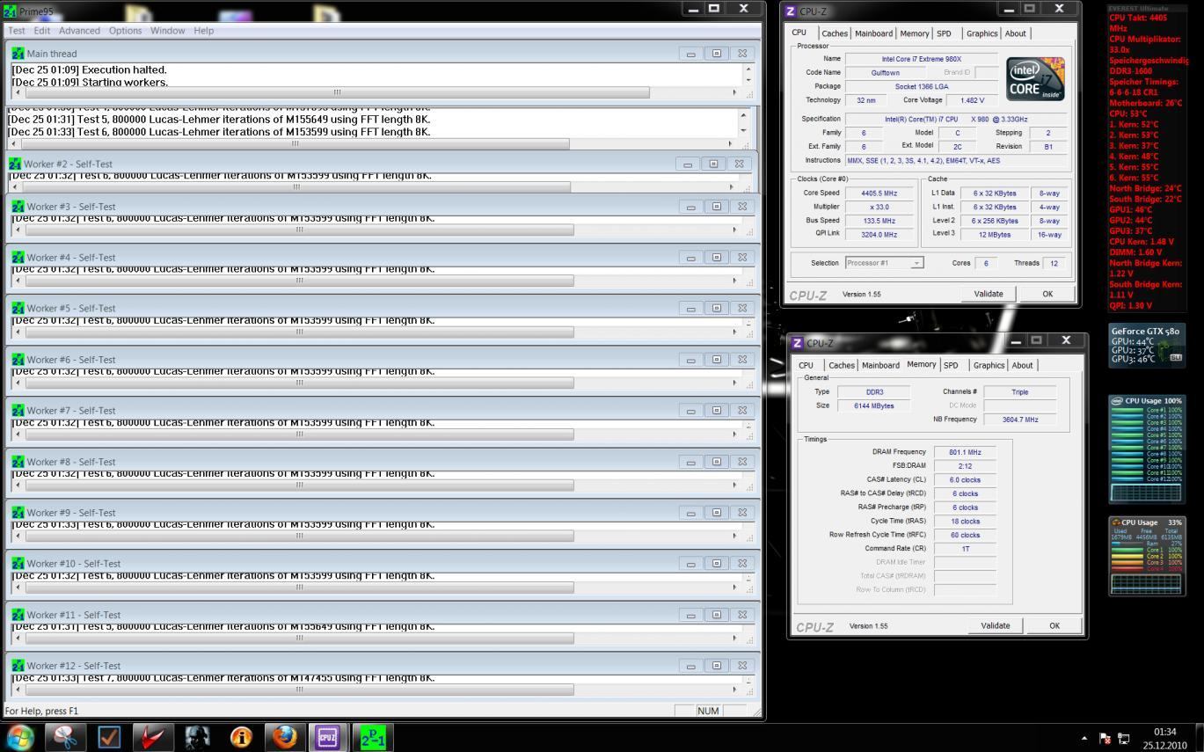Viewport: 1204px width, 752px height.
Task: Open Graphics tab in CPU-Z timings window
Action: click(x=989, y=365)
